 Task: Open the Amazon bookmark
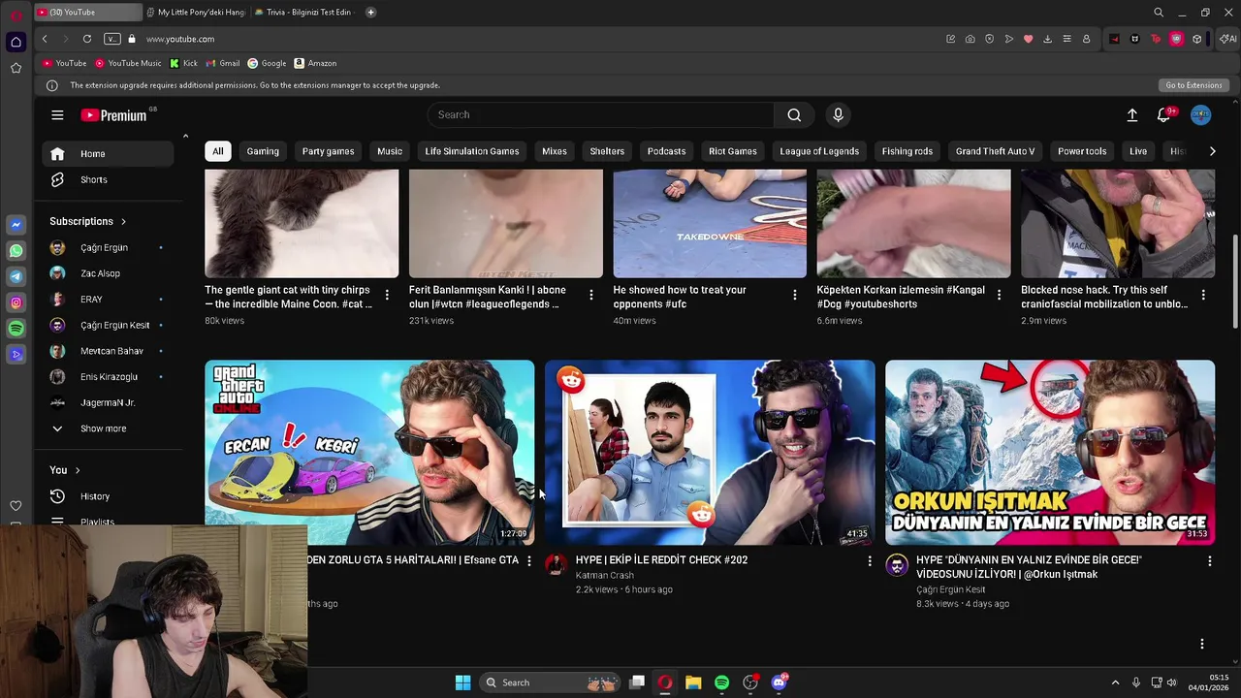tap(316, 63)
